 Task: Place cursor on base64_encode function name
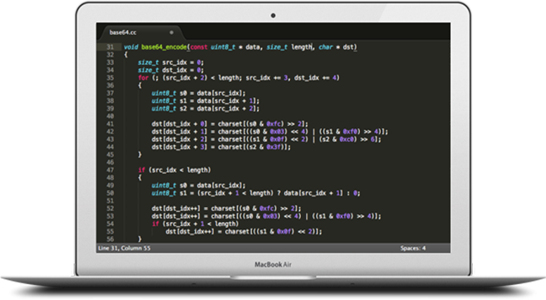164,47
